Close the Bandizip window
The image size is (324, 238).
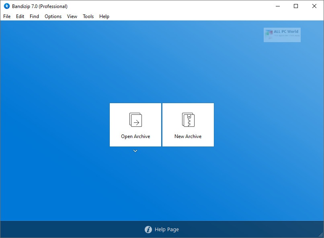[314, 6]
